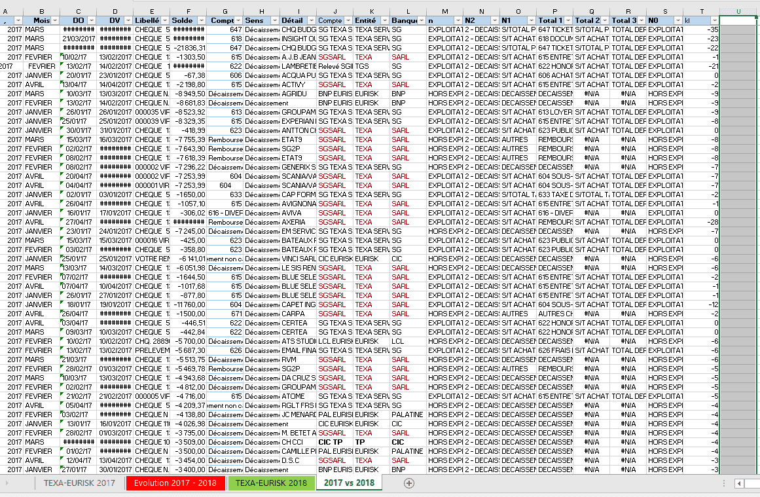The height and width of the screenshot is (497, 760).
Task: Click the cell containing ANTTON CH
Action: tap(298, 130)
